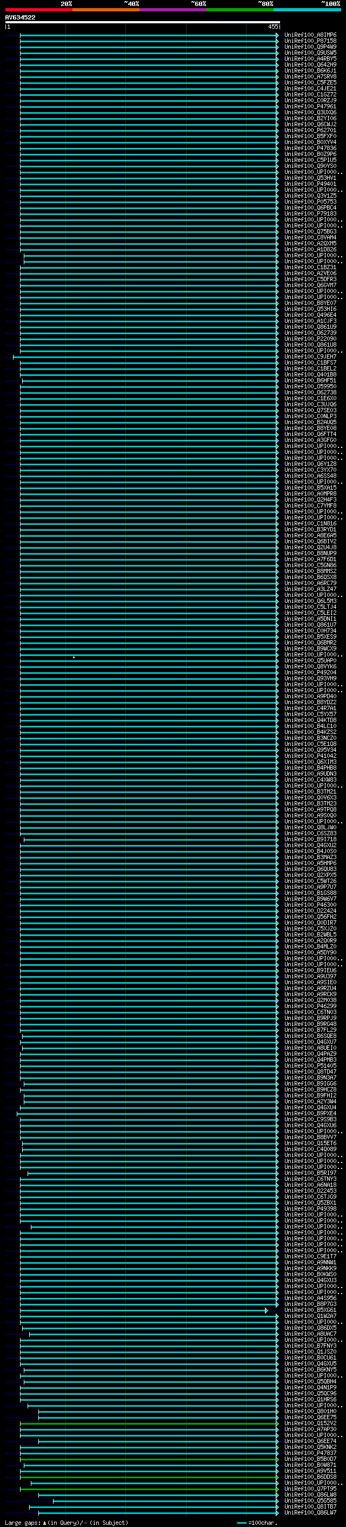346x1527 pixels.
Task: Click the red 20% identity legend bar
Action: point(38,10)
